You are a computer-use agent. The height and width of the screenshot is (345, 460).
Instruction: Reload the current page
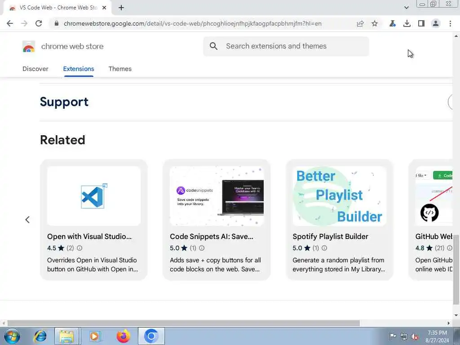coord(39,23)
